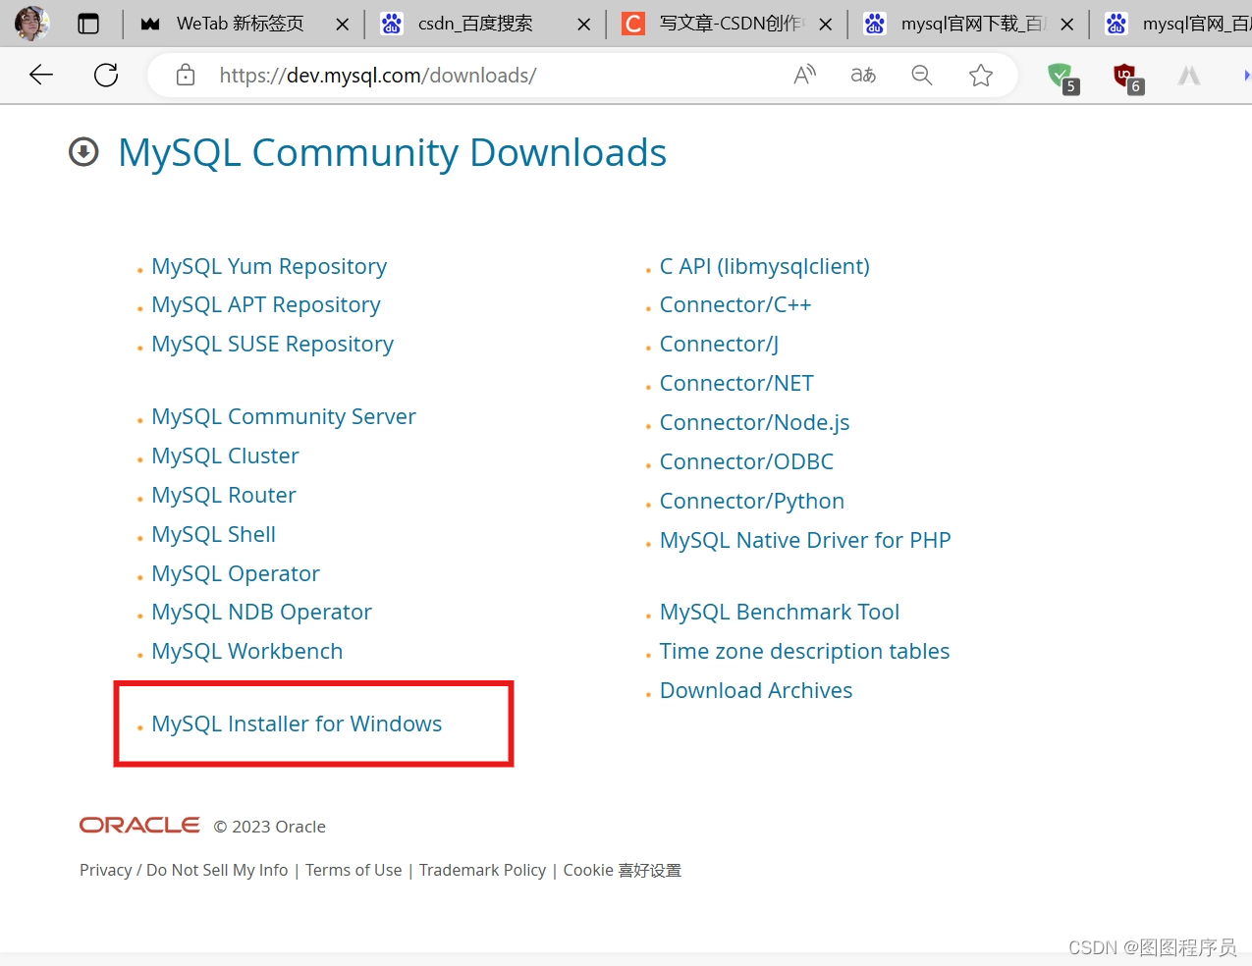The image size is (1252, 966).
Task: Open MySQL Cluster link
Action: click(225, 456)
